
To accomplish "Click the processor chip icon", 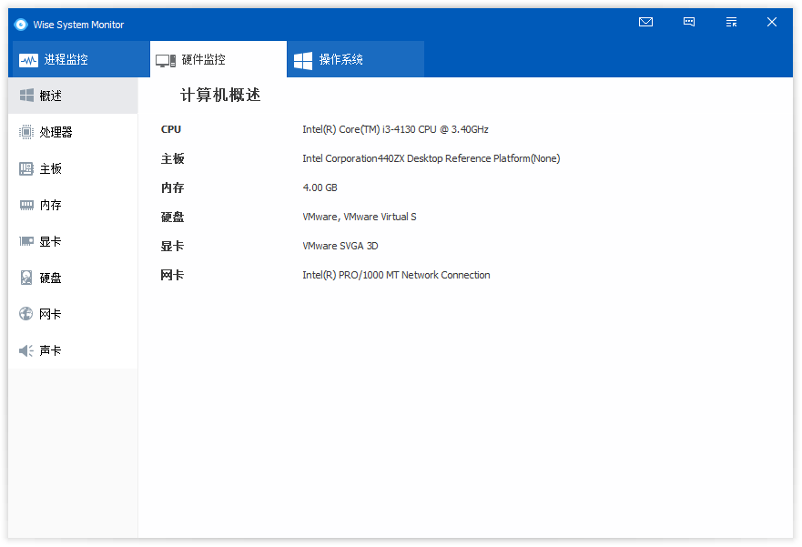I will point(26,132).
